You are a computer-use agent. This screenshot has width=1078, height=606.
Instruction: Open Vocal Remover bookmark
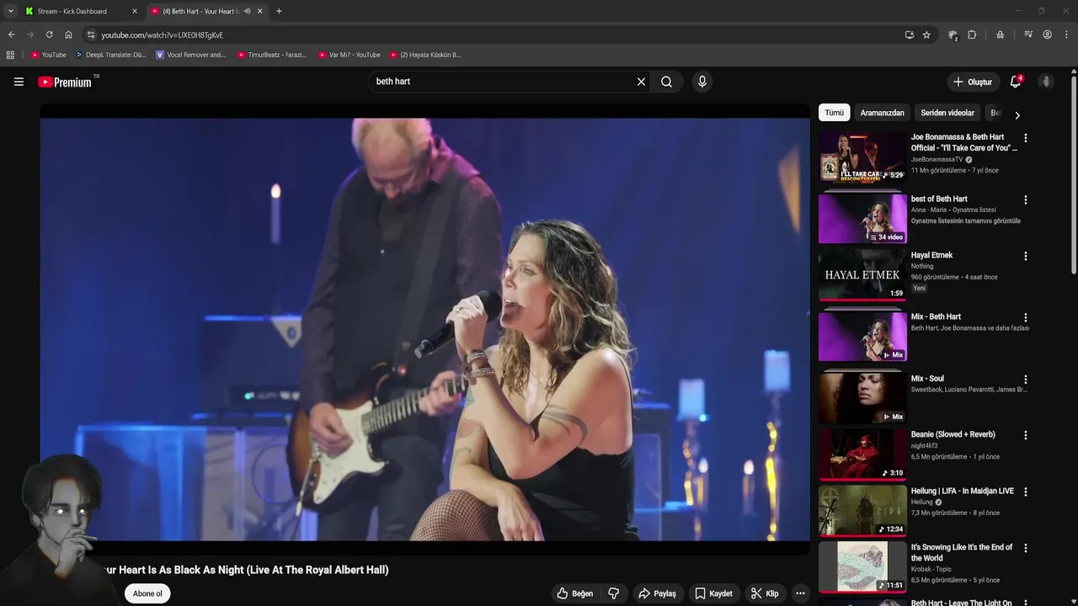191,55
